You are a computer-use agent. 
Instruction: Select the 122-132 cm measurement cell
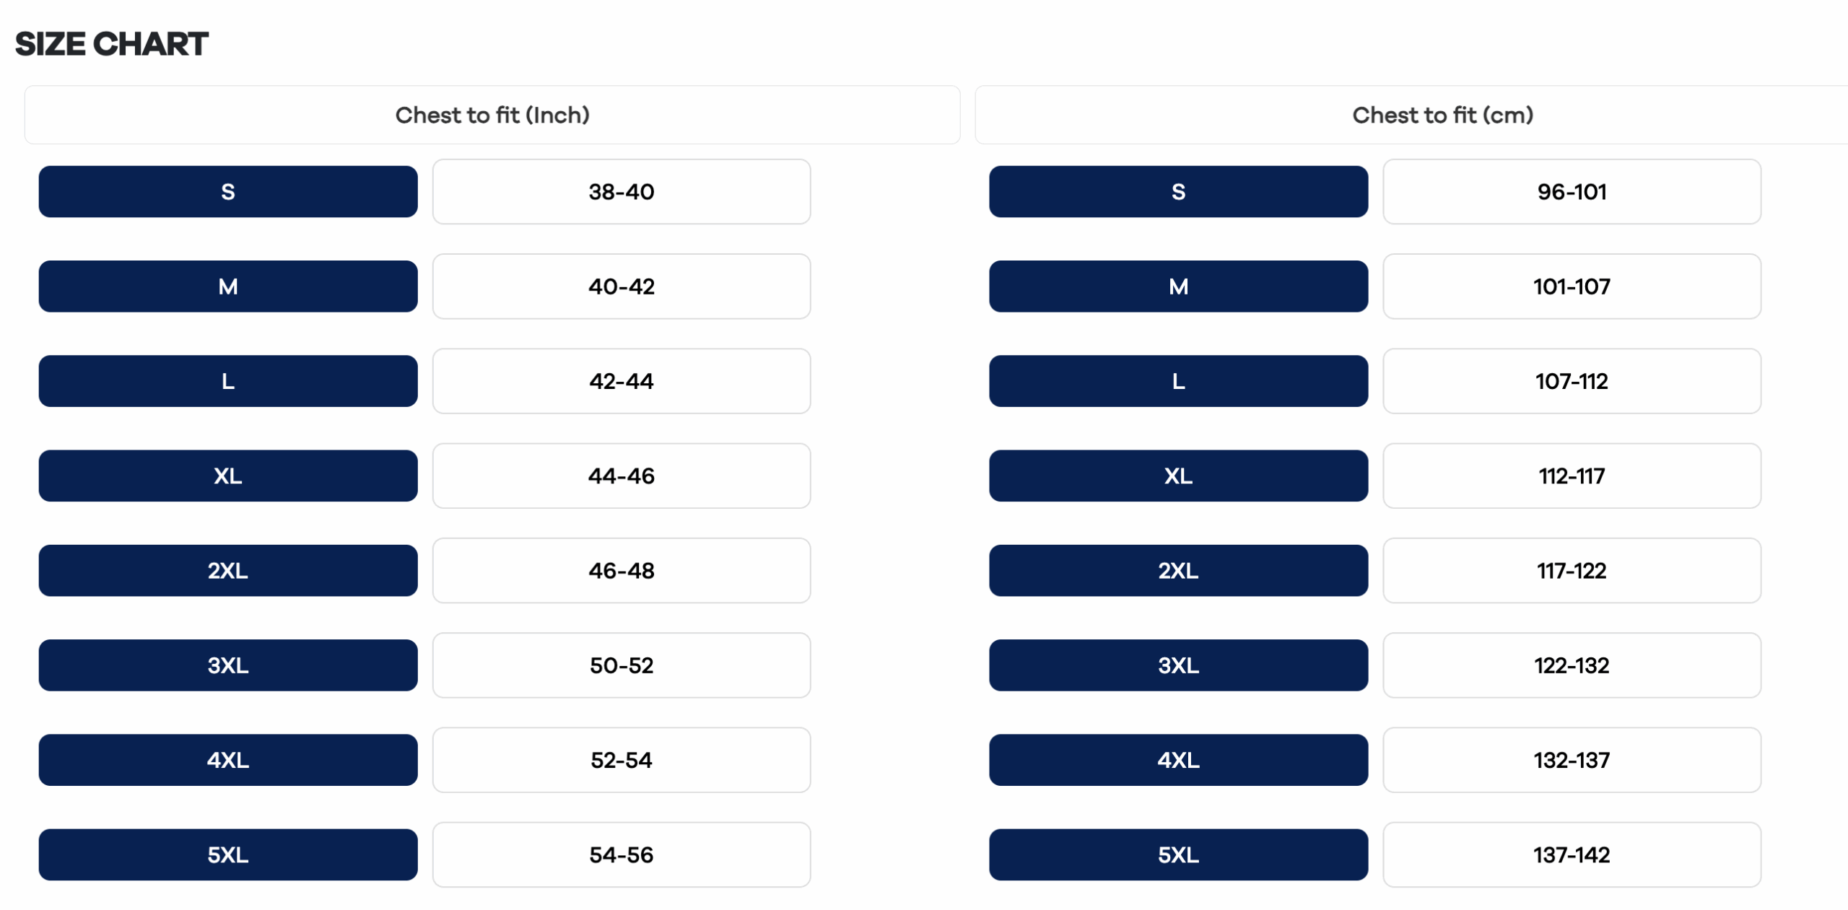[1572, 665]
